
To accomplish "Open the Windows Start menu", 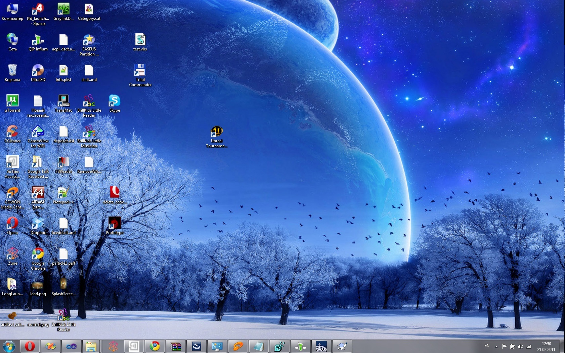I will (x=9, y=346).
